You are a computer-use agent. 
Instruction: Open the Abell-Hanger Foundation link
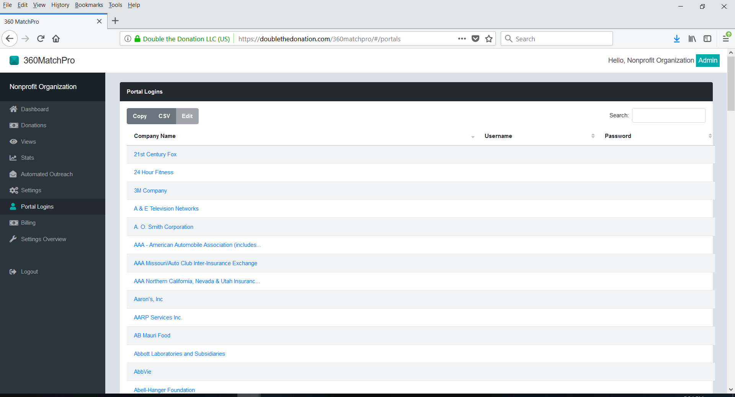pos(164,390)
